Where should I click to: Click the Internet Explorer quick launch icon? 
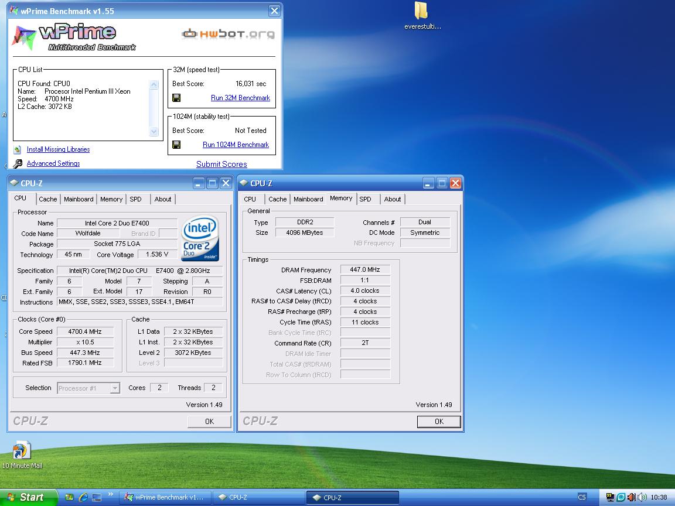[83, 497]
